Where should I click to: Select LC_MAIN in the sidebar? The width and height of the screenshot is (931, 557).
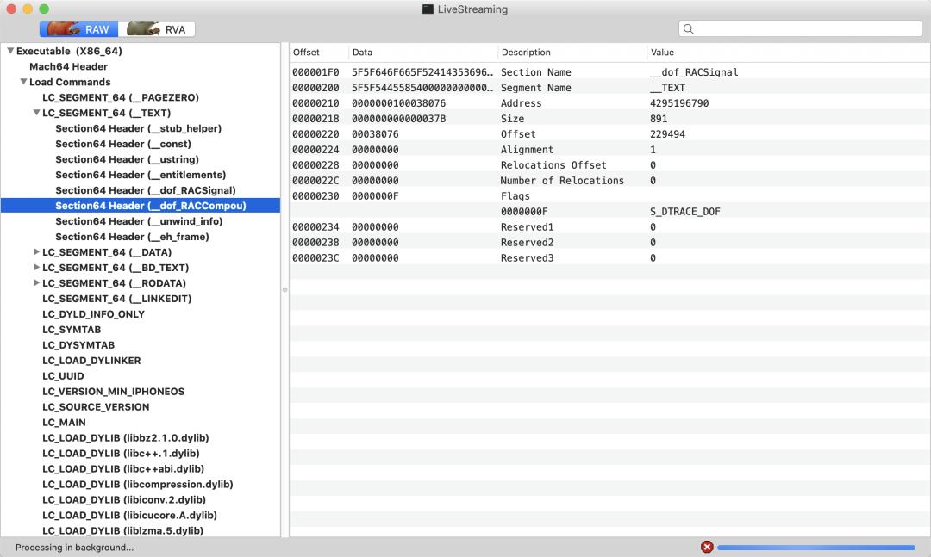pyautogui.click(x=62, y=422)
